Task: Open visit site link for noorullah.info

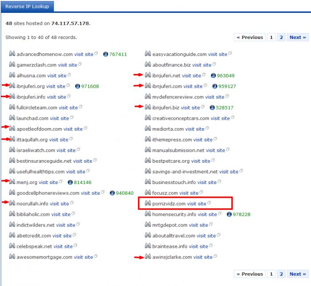Action: (60, 204)
